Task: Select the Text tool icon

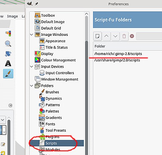Action: [8, 63]
